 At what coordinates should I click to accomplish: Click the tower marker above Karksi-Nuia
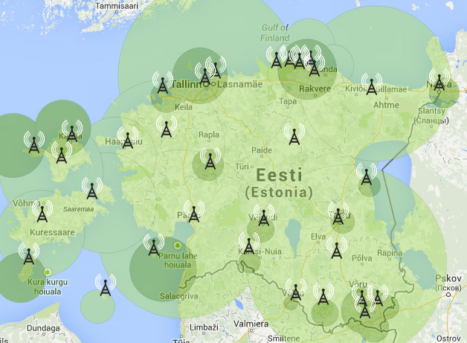click(248, 244)
